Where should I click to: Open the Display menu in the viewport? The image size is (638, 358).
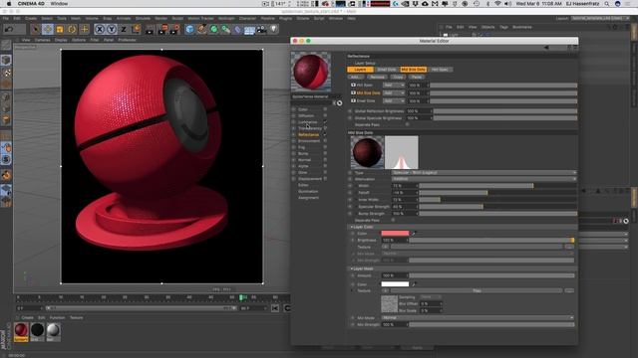coord(61,40)
